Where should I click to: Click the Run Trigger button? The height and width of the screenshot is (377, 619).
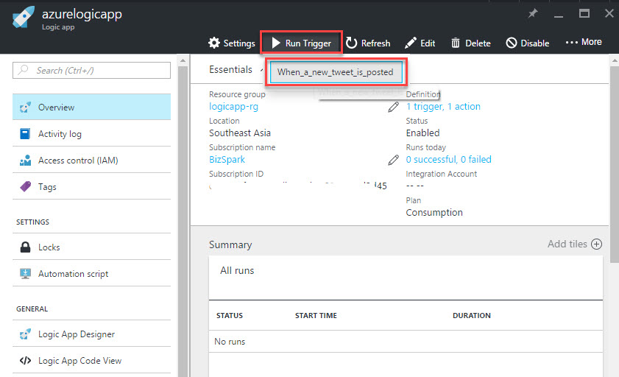(302, 43)
